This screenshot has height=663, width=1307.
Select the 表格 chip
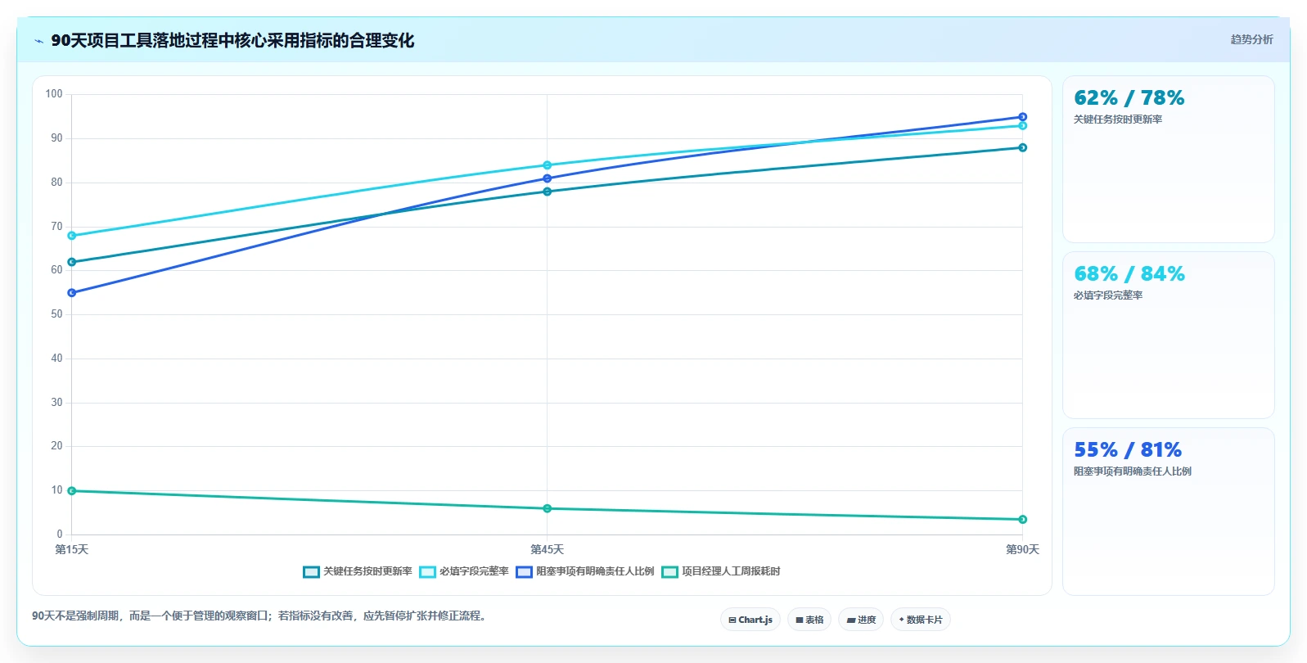point(809,620)
